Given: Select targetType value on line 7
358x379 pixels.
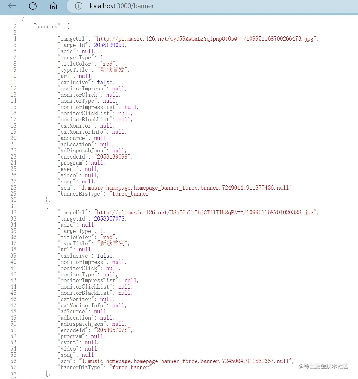Looking at the screenshot, I should tap(102, 58).
